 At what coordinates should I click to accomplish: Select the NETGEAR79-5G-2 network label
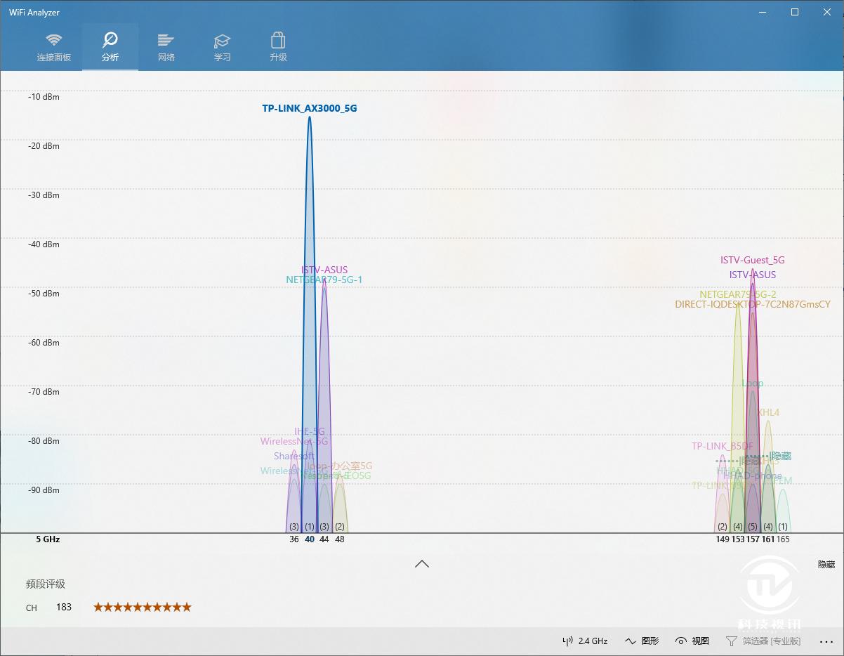(738, 294)
